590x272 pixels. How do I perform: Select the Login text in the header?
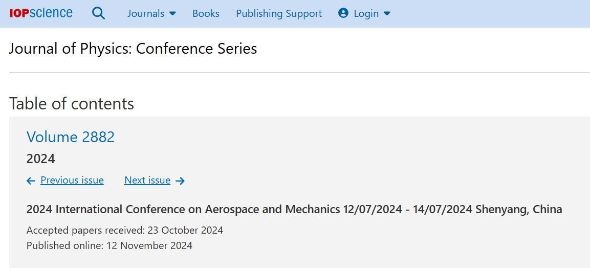click(x=366, y=13)
